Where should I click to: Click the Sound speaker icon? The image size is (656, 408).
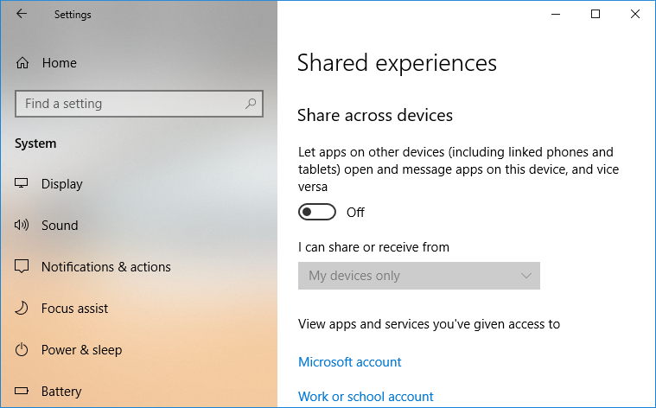click(x=22, y=226)
